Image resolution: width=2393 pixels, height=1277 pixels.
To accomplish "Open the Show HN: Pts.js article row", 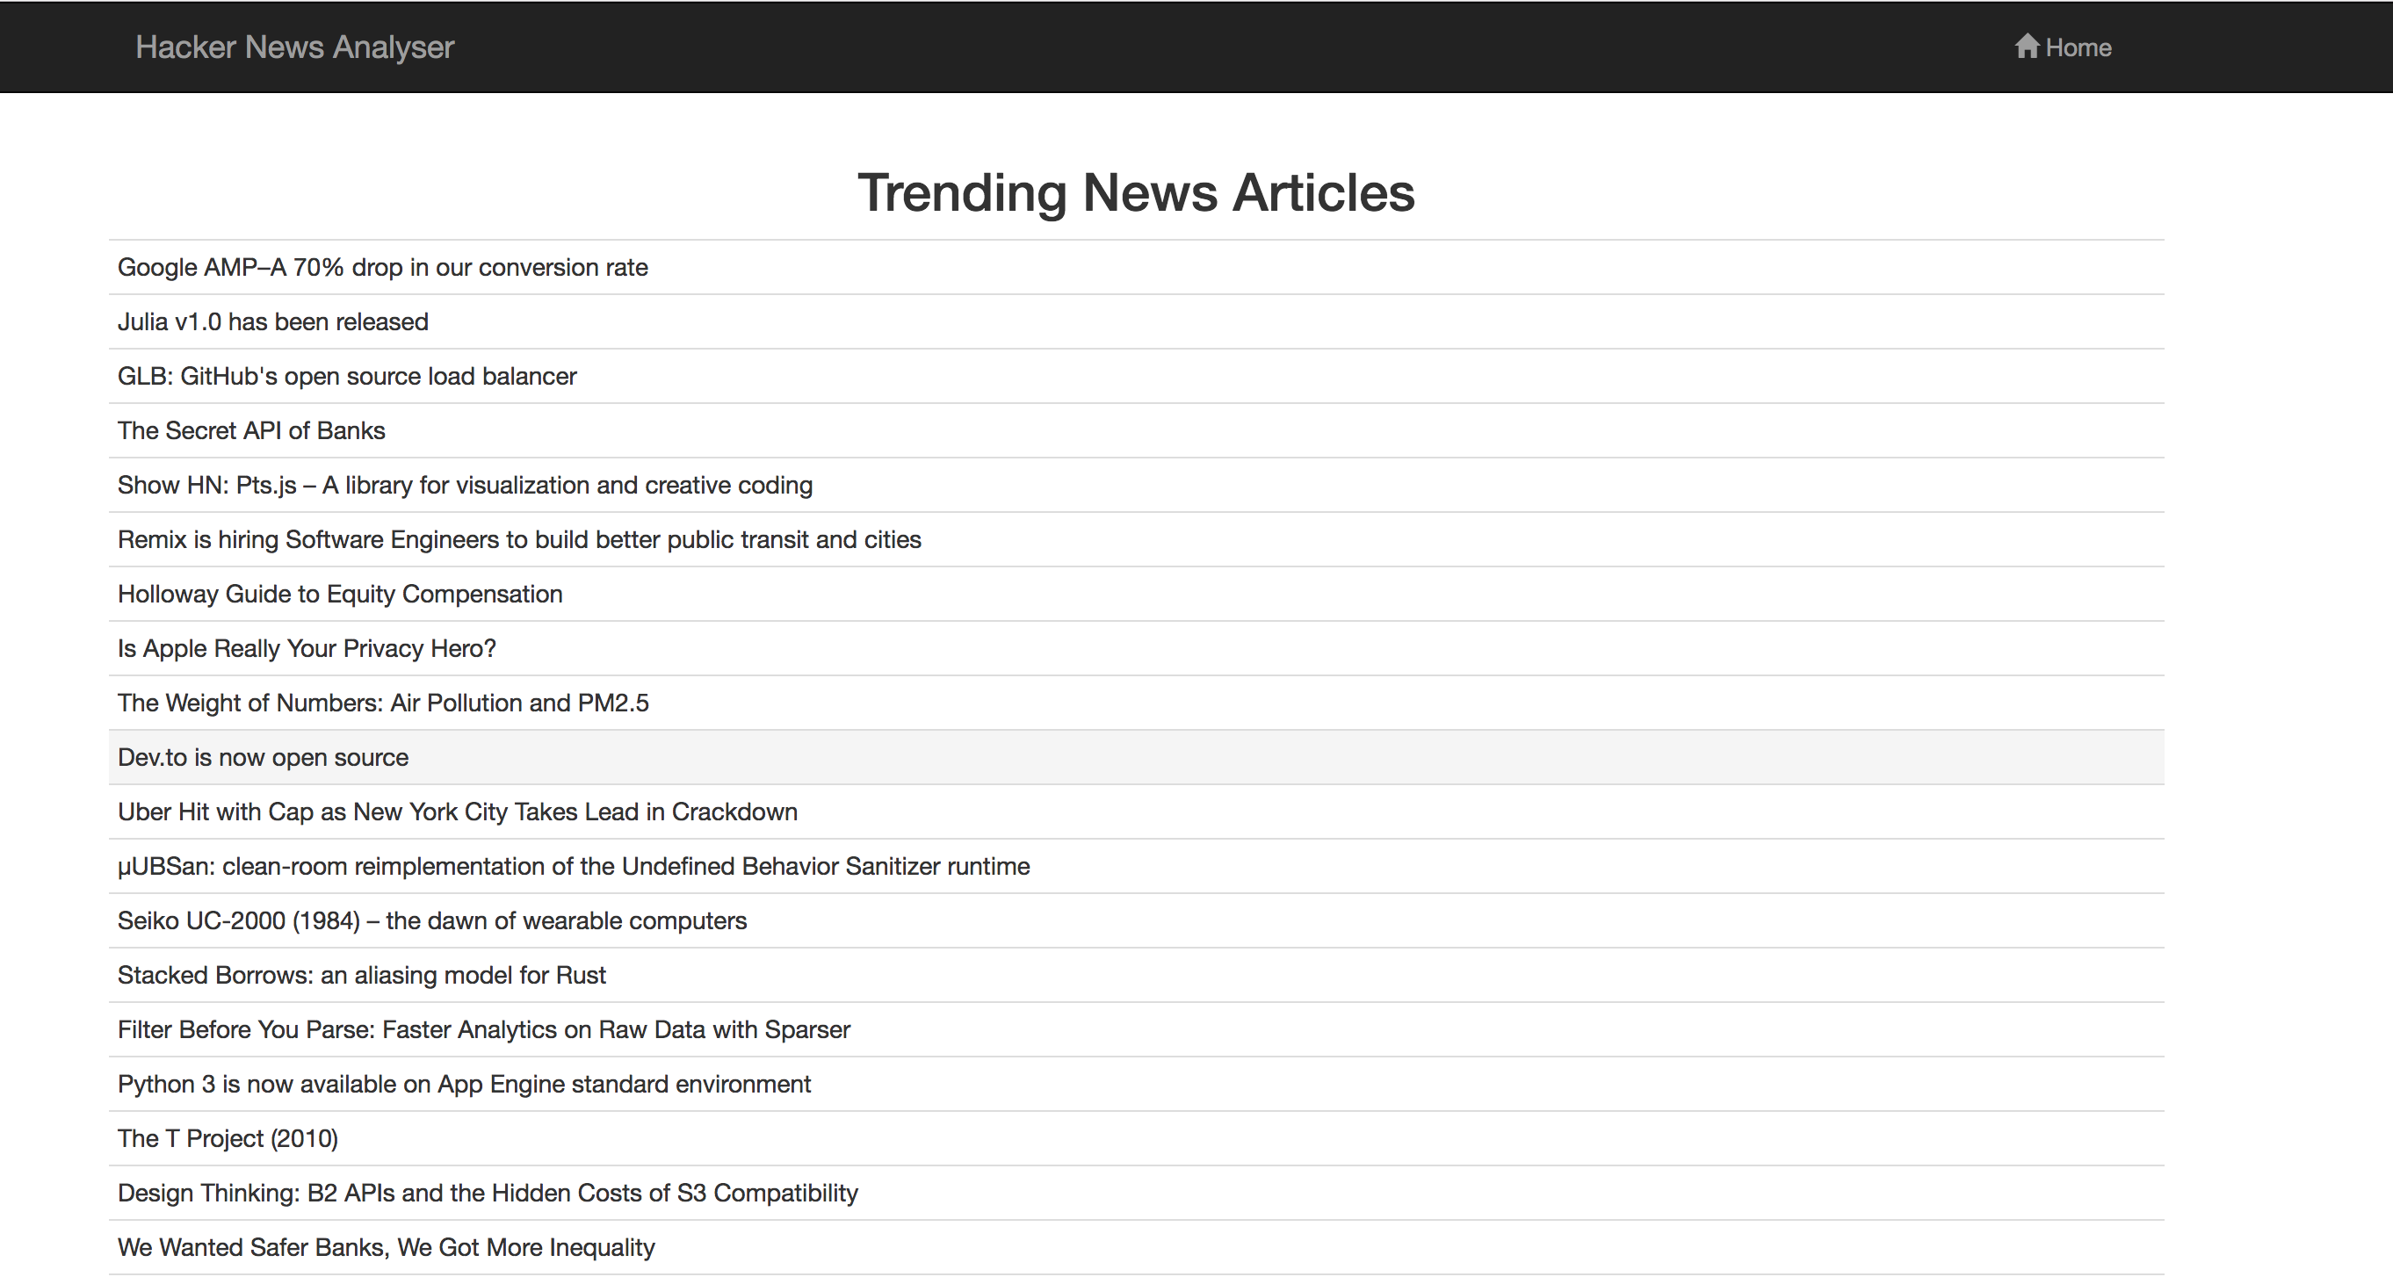I will tap(1135, 485).
